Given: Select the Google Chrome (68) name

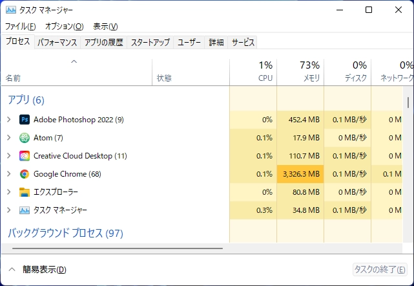Looking at the screenshot, I should tap(67, 174).
